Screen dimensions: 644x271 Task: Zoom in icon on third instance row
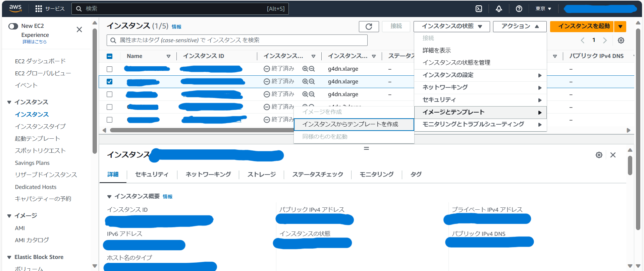305,94
